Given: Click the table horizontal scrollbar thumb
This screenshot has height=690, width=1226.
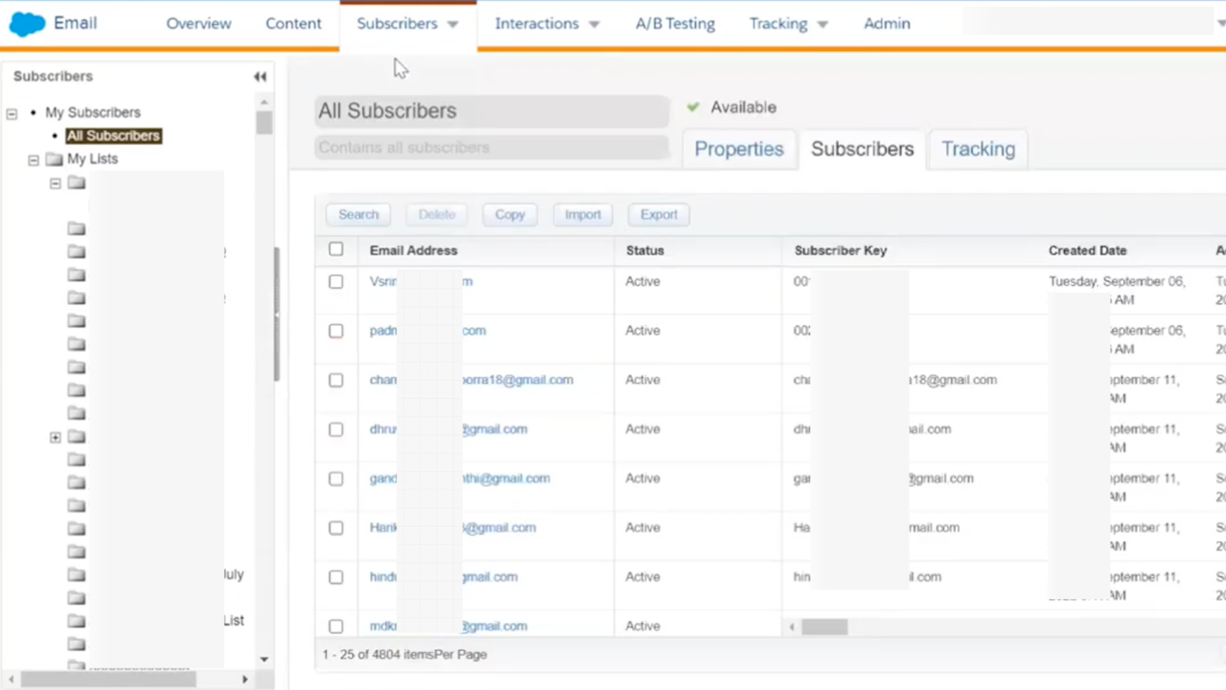Looking at the screenshot, I should click(824, 627).
